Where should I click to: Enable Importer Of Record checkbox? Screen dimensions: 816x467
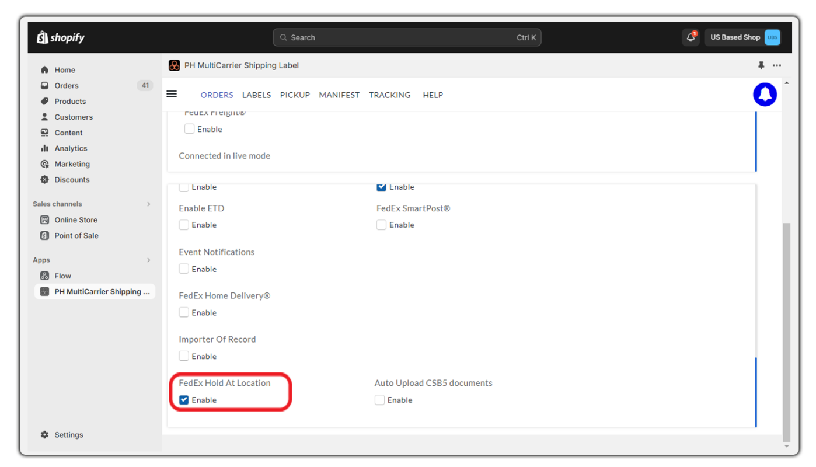tap(184, 356)
